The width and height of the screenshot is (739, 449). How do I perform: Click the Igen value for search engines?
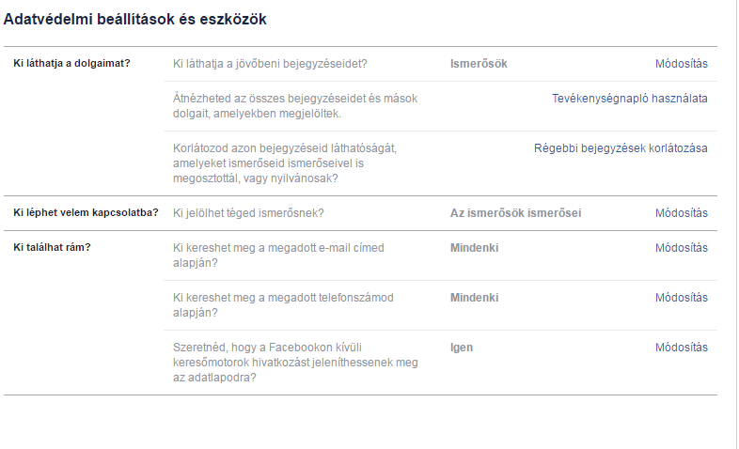(462, 348)
